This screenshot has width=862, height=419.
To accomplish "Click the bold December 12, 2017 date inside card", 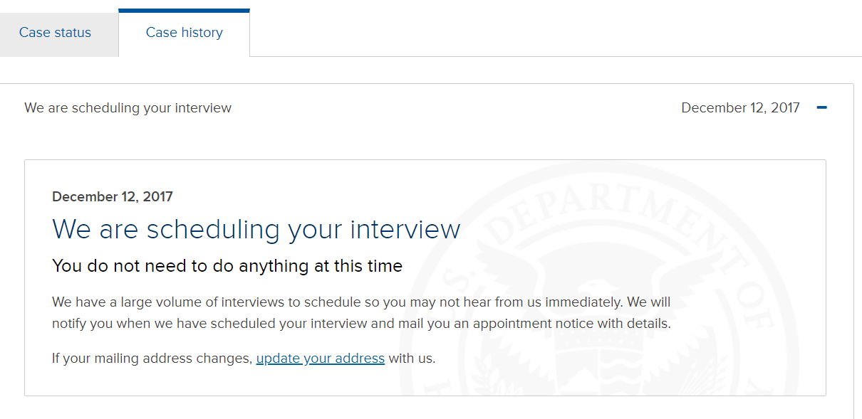I will tap(113, 197).
